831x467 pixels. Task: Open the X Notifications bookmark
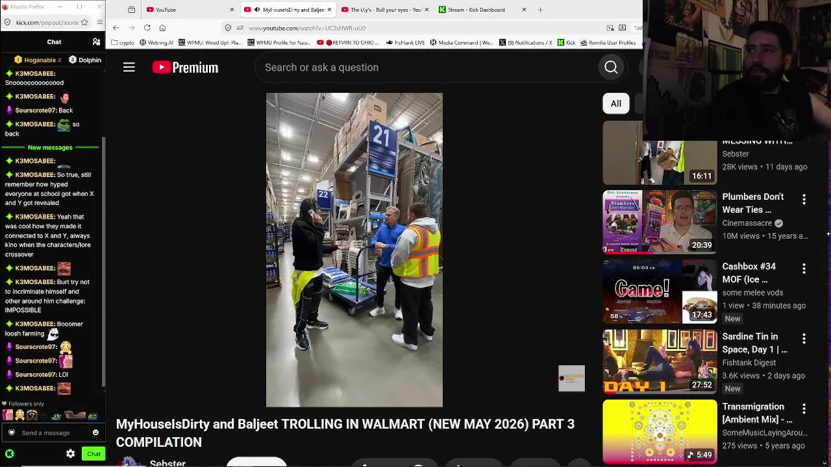pos(526,43)
